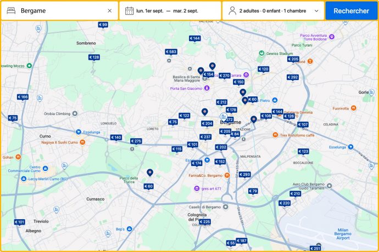Select the Fuorirotta restaurant map pin
379x252 pixels.
coord(328,108)
